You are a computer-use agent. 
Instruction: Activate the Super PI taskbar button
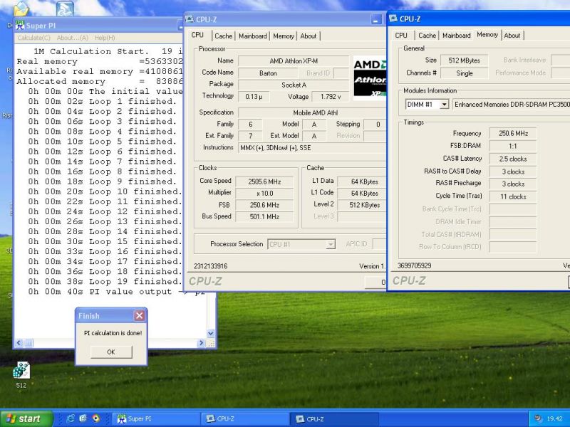tap(155, 418)
